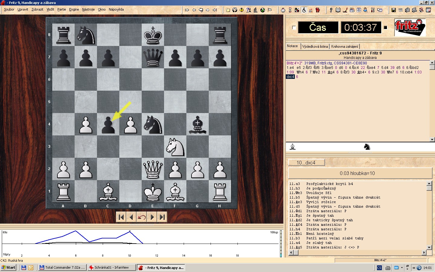Select the highlighted dxc4 move in notation
The image size is (435, 272).
click(290, 77)
